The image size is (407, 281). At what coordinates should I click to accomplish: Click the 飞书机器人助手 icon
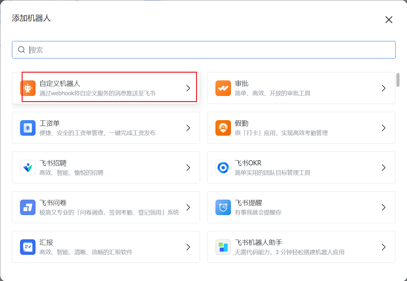click(x=223, y=247)
